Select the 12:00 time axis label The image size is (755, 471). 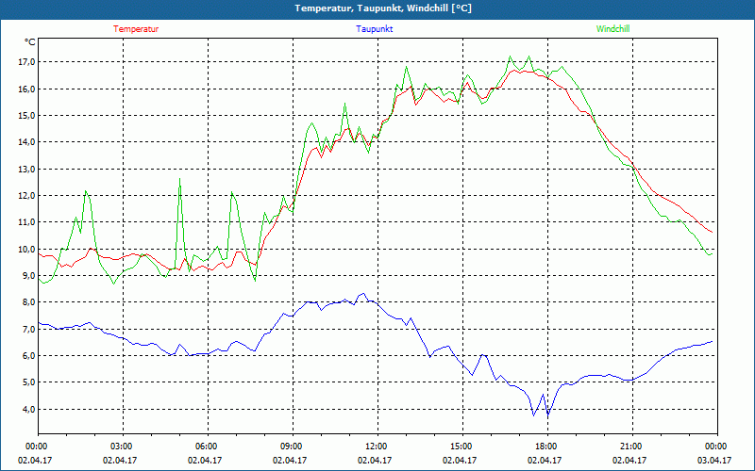376,447
